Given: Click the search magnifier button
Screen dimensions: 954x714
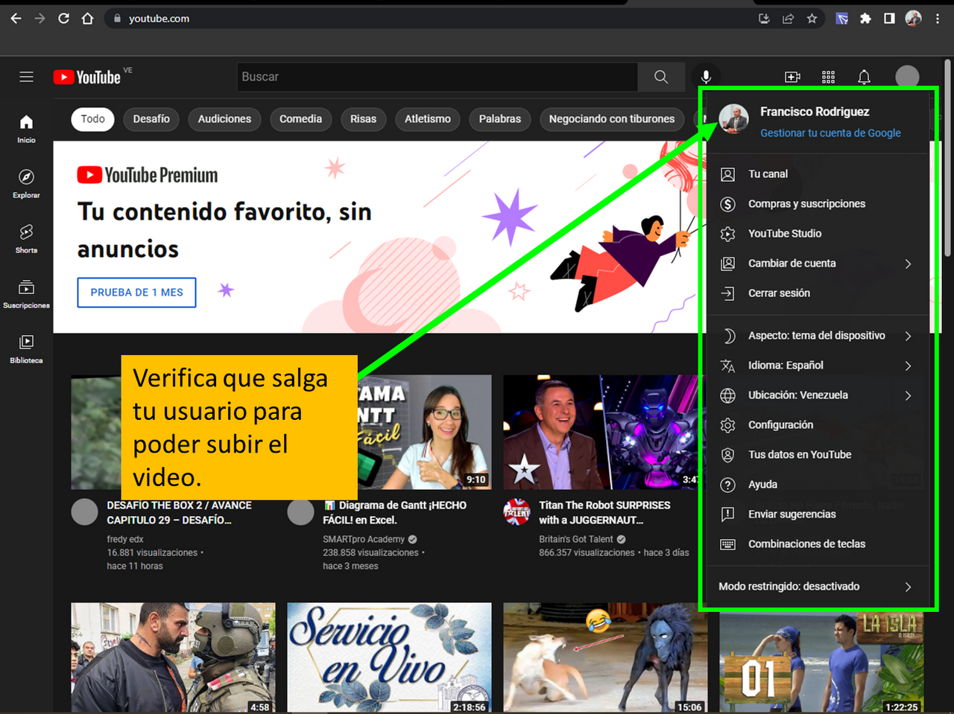Looking at the screenshot, I should tap(661, 77).
